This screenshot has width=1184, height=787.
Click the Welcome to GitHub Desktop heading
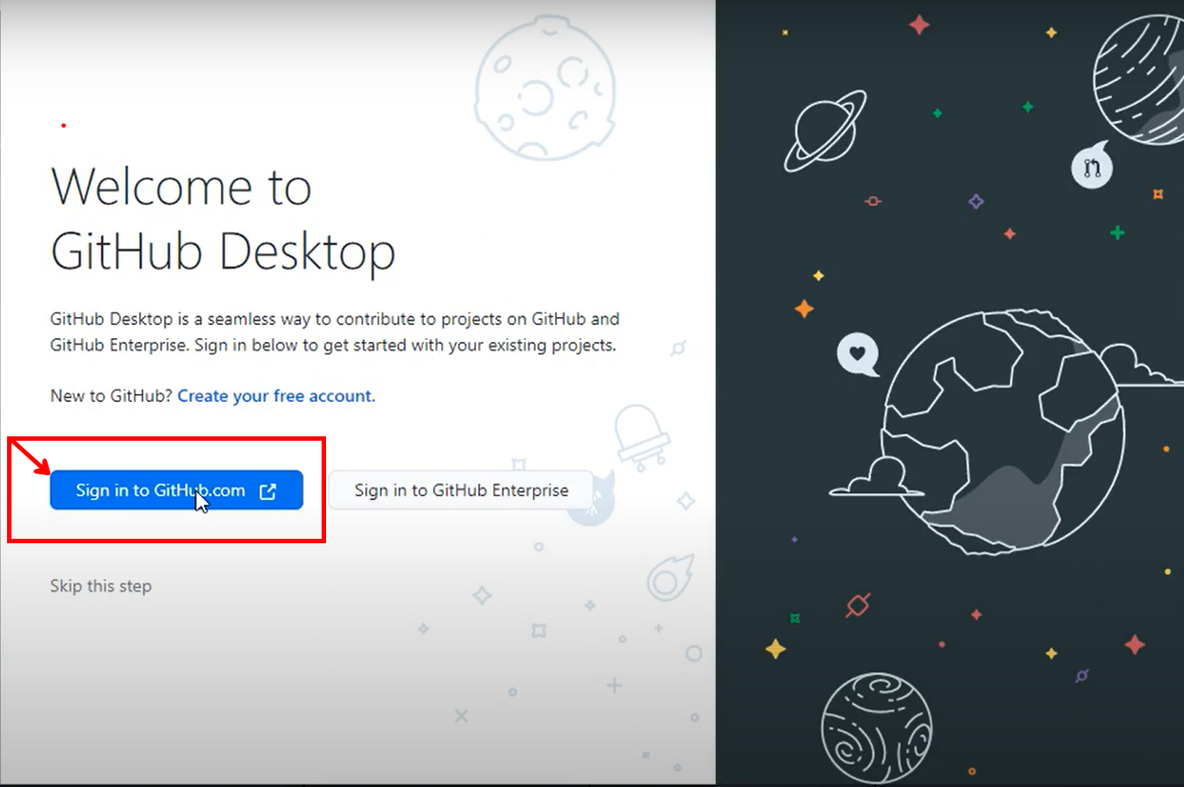223,219
